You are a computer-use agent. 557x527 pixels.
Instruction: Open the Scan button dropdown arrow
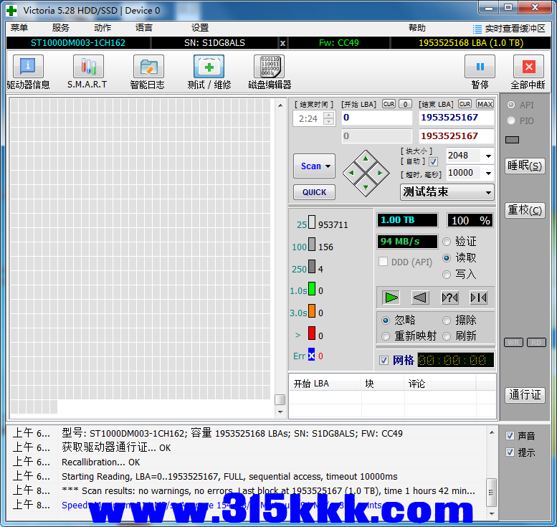pos(328,166)
